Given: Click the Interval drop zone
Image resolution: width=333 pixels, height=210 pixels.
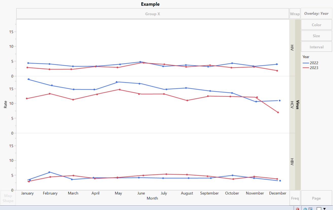Looking at the screenshot, I should click(316, 47).
